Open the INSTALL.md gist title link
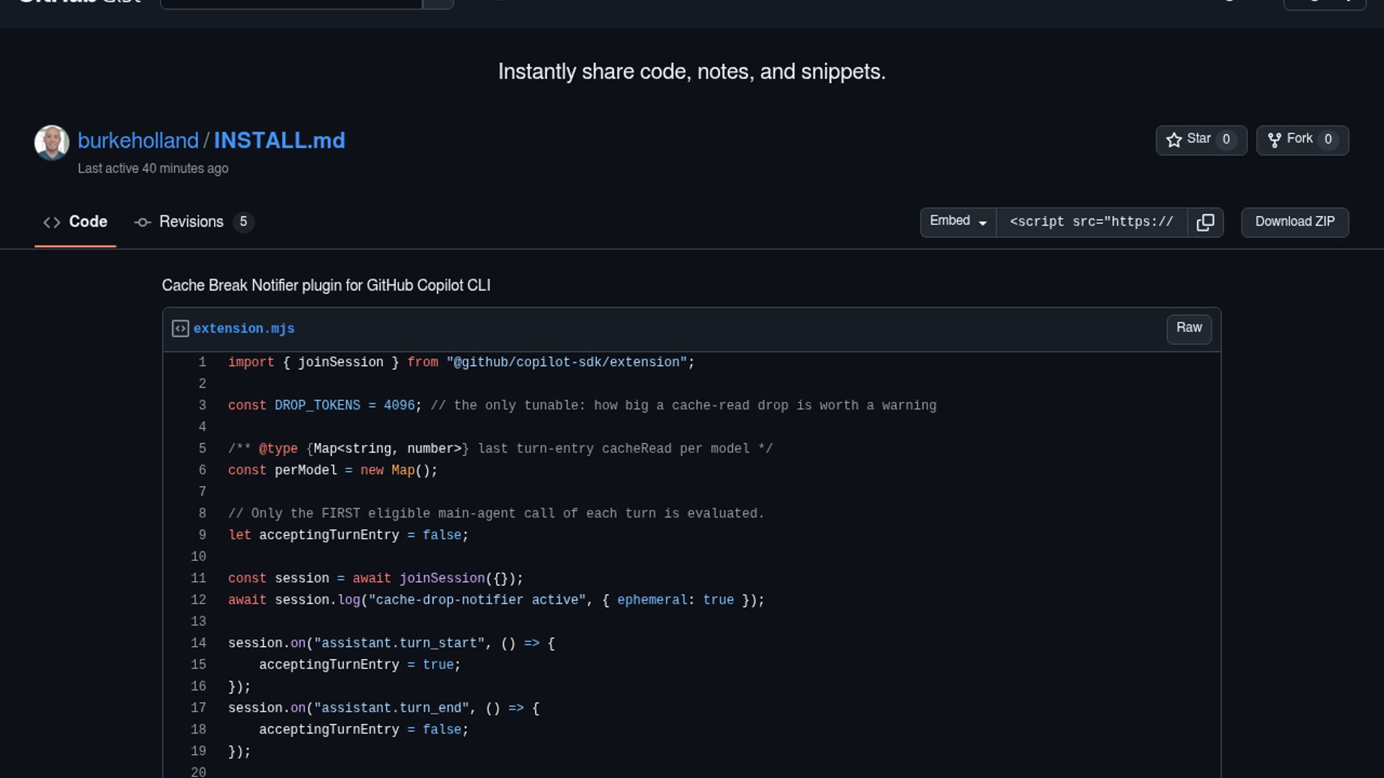Image resolution: width=1384 pixels, height=778 pixels. (279, 140)
